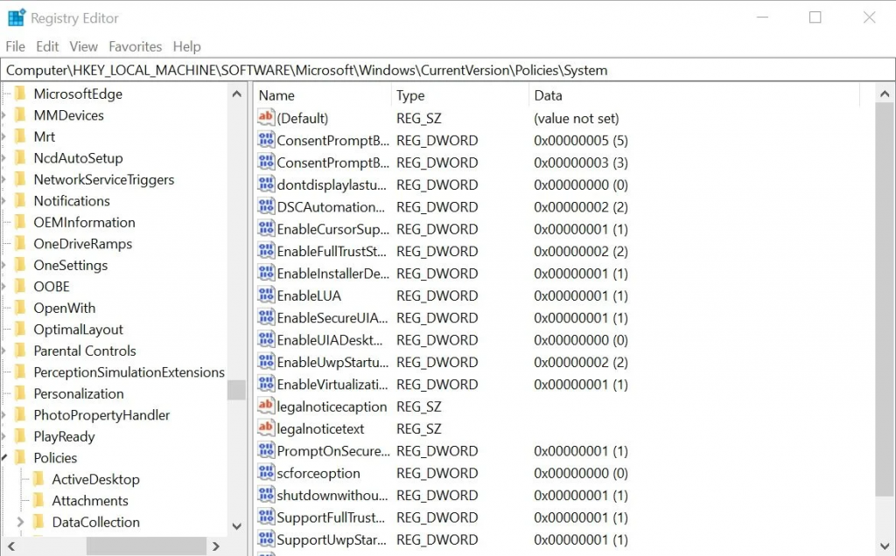This screenshot has height=556, width=896.
Task: Select the Parental Controls key
Action: tap(85, 351)
